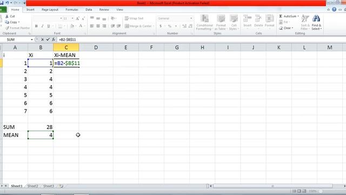346x195 pixels.
Task: Apply Accounting dollar number format
Action: click(161, 26)
